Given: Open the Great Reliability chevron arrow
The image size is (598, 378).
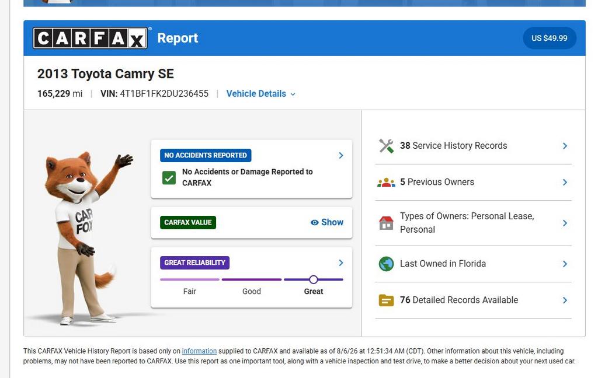Looking at the screenshot, I should pyautogui.click(x=341, y=263).
